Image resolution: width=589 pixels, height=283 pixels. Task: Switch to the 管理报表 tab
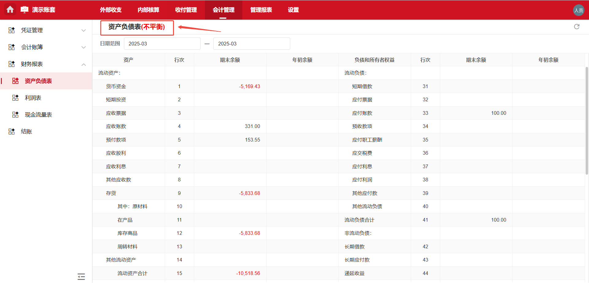[x=261, y=10]
